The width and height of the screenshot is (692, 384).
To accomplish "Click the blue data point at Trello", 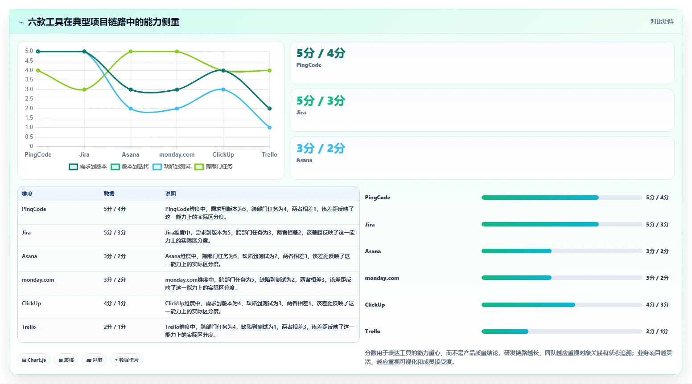I will [270, 128].
